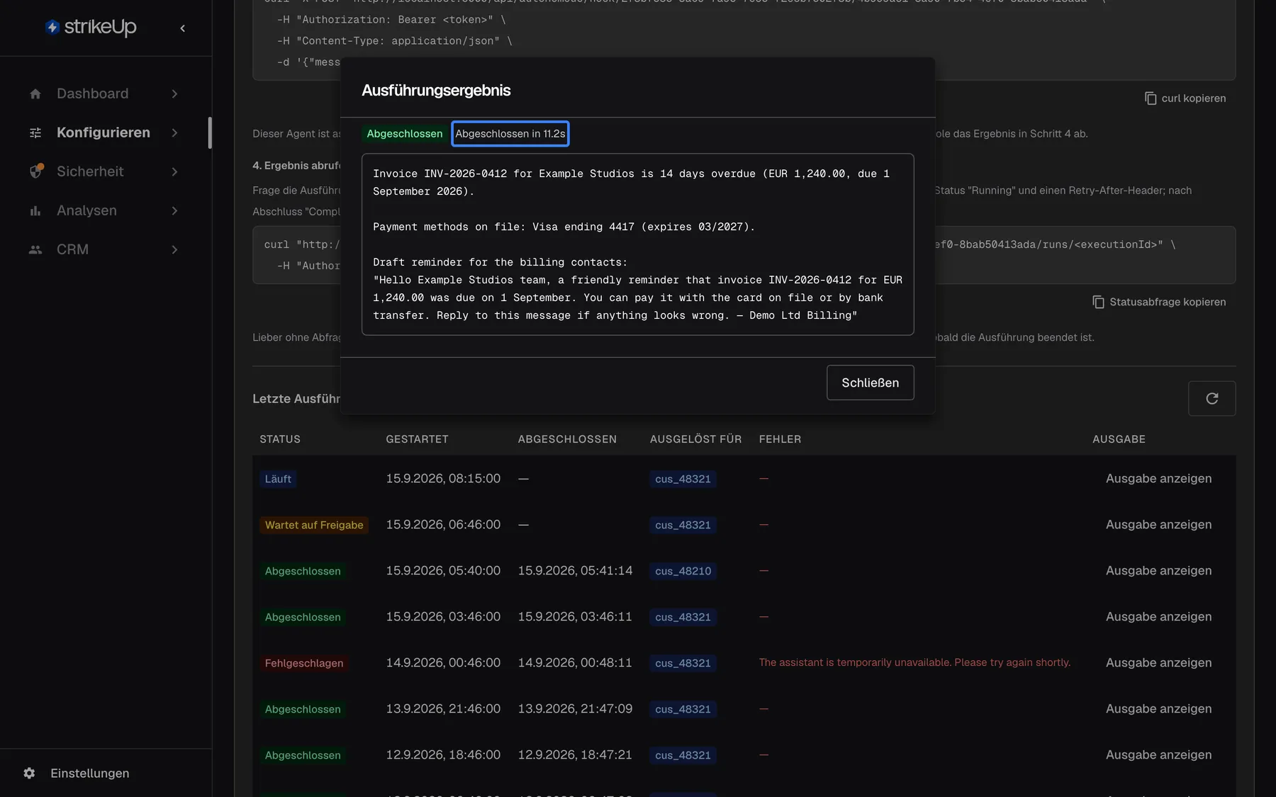Viewport: 1276px width, 797px height.
Task: Expand the Konfigurieren menu chevron
Action: point(174,132)
